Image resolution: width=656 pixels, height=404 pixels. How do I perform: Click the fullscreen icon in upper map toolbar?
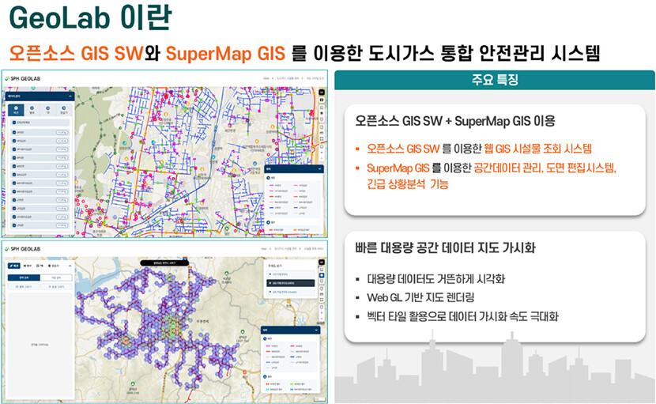322,138
